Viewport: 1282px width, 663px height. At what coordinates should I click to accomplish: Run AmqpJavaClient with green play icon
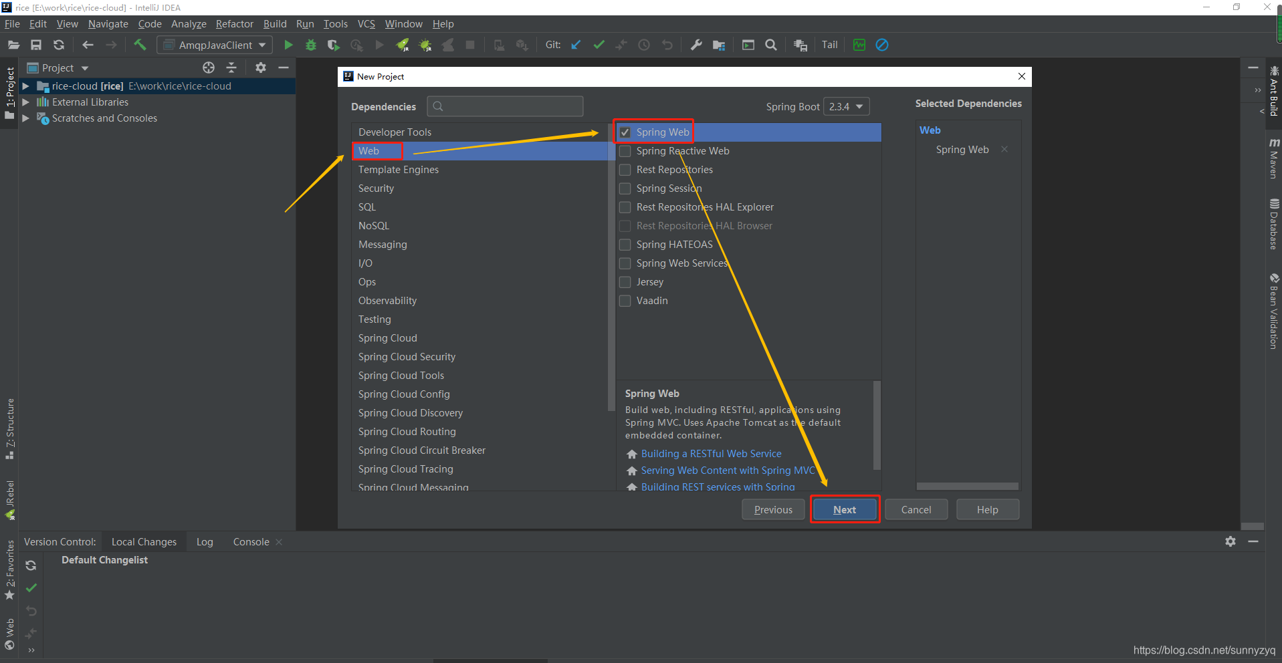coord(288,45)
